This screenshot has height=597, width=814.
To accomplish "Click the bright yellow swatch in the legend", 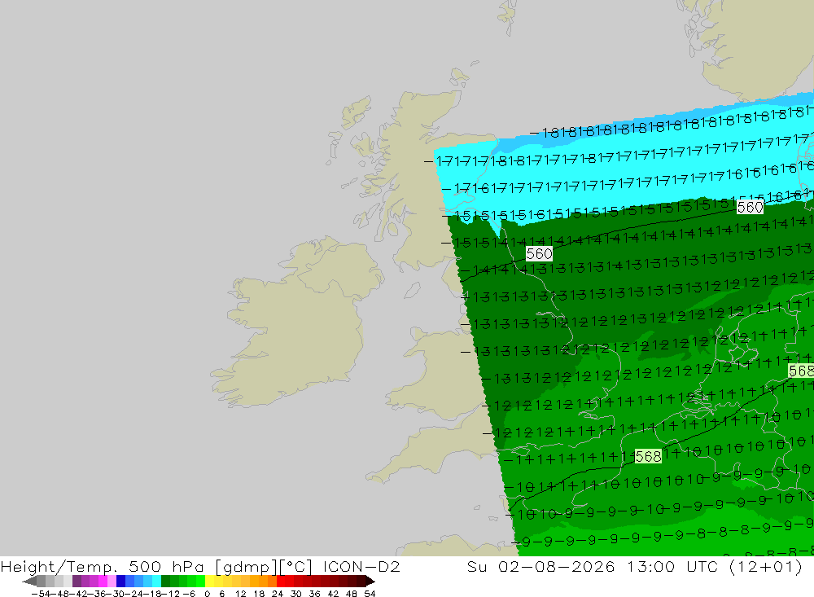I will click(209, 581).
